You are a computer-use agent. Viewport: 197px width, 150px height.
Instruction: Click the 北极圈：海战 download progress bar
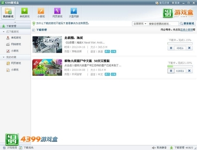point(180,43)
